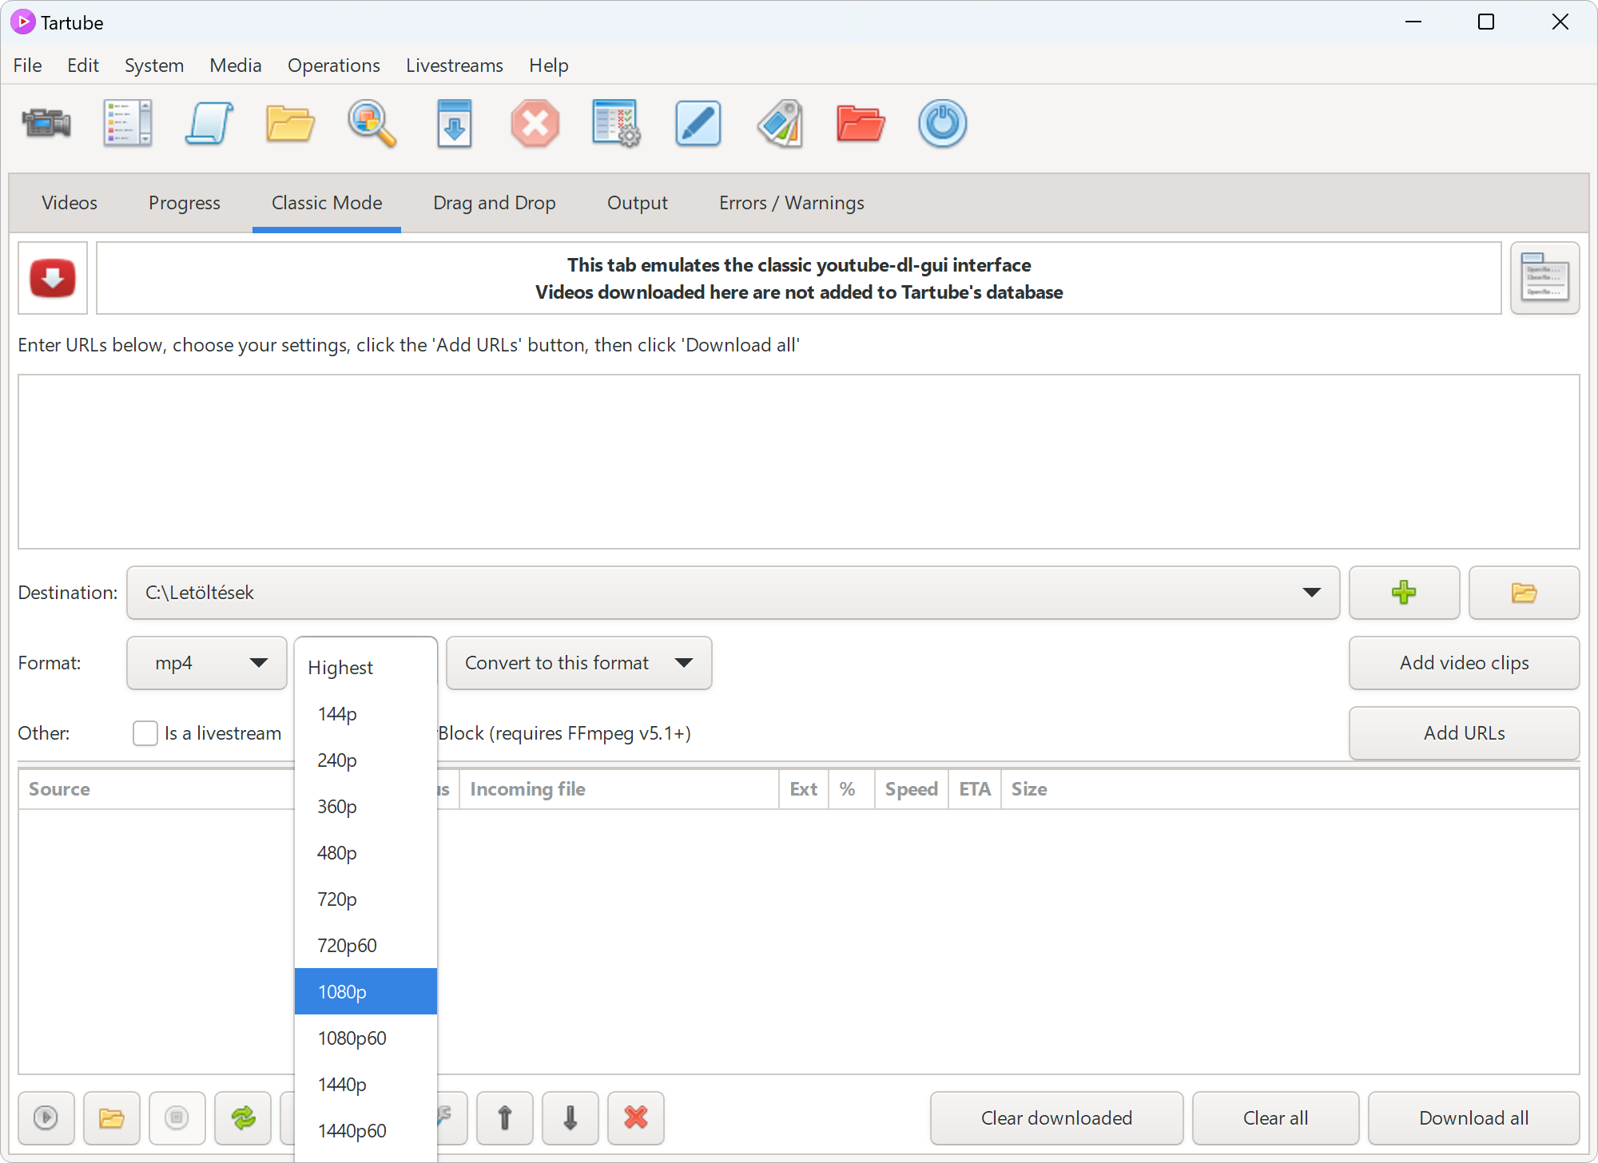Click inside the URL entry text box
The height and width of the screenshot is (1163, 1598).
pos(799,462)
